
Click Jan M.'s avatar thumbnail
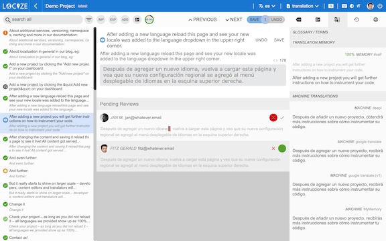click(104, 118)
